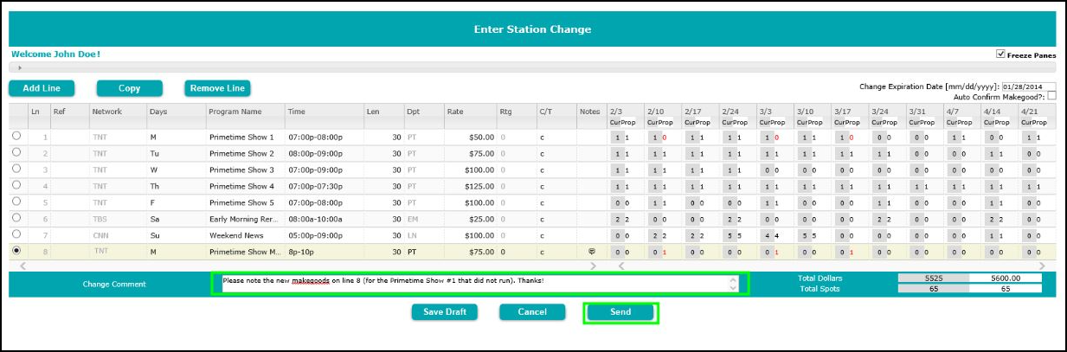Viewport: 1067px width, 352px height.
Task: Click the left grid's scroll-left arrow
Action: [21, 266]
